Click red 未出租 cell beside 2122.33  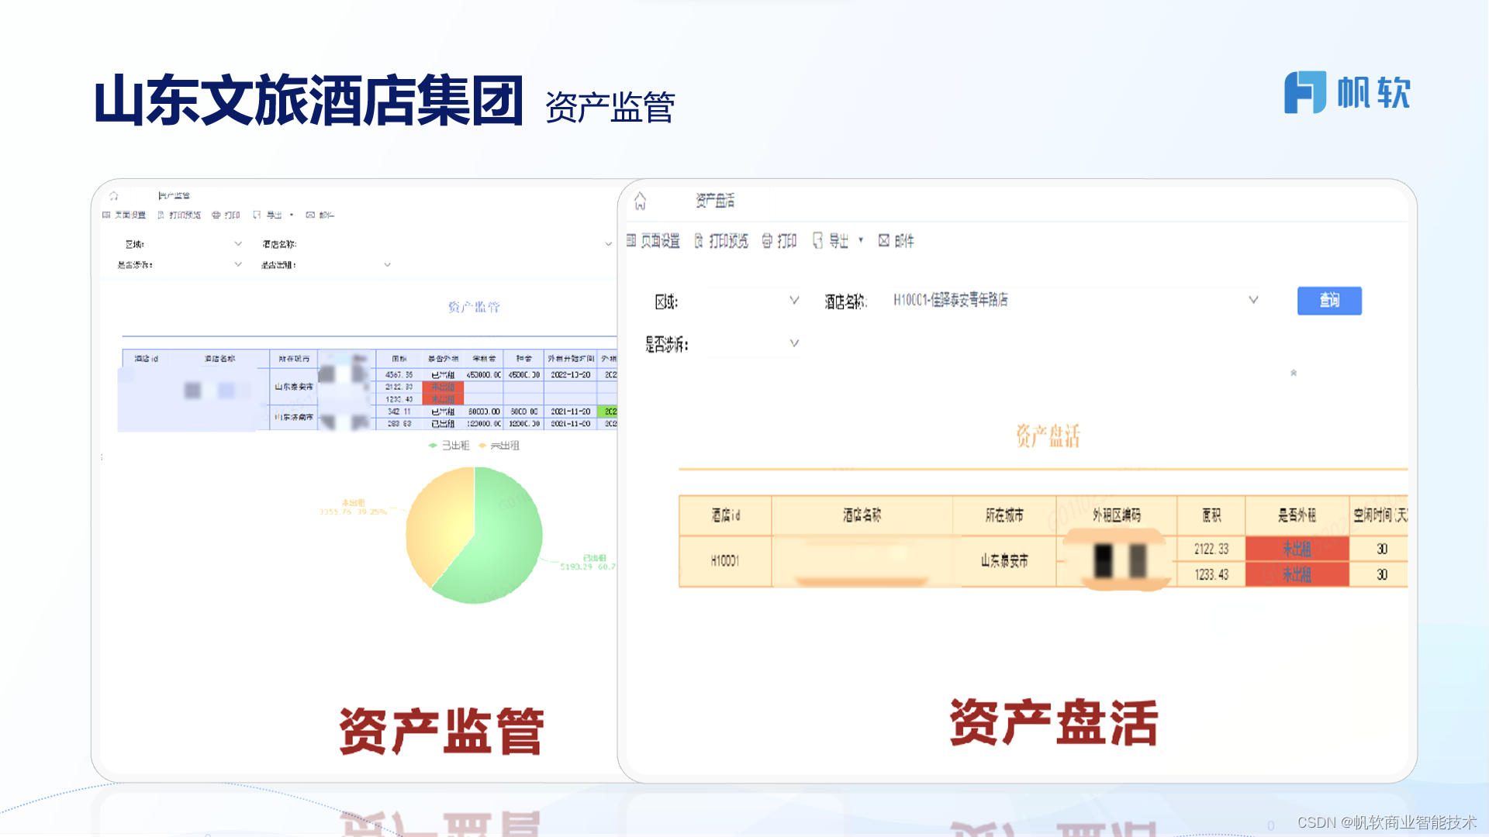(x=1297, y=549)
